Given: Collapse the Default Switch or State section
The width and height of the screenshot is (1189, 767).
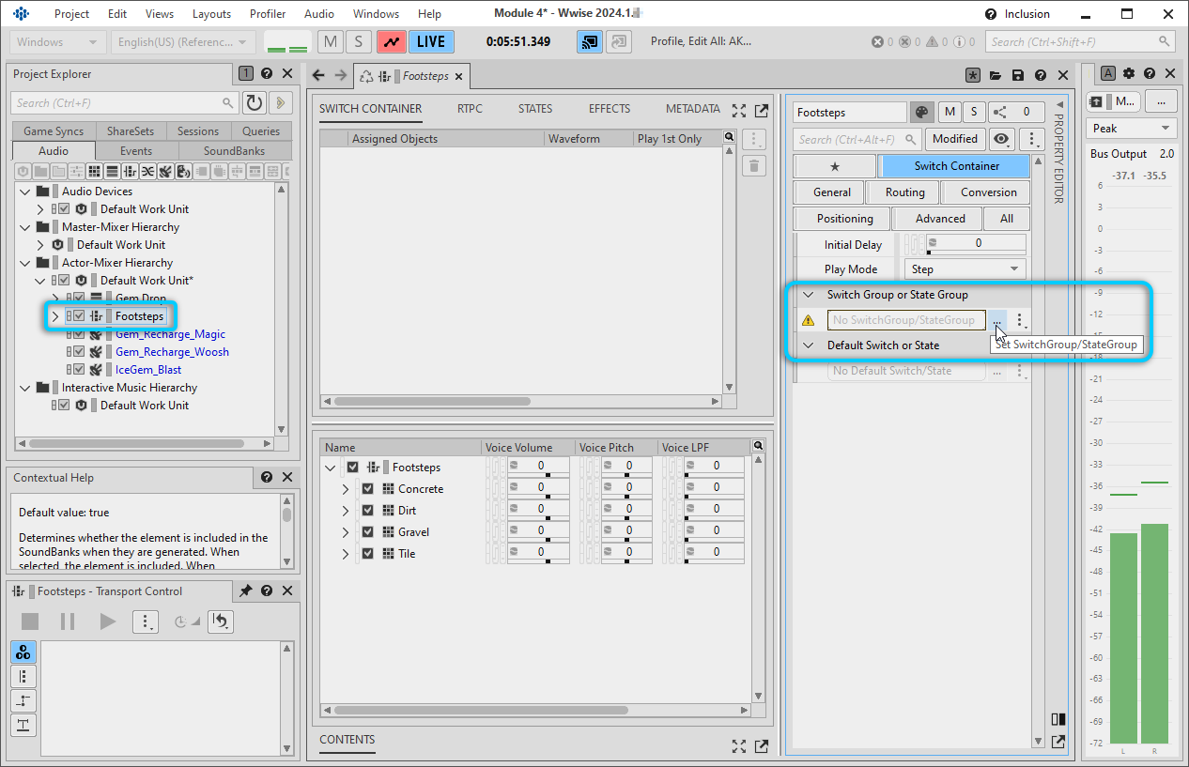Looking at the screenshot, I should (808, 345).
